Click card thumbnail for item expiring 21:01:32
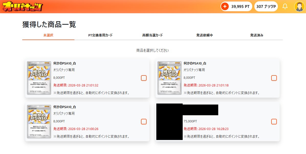The width and height of the screenshot is (306, 154). coord(39,78)
